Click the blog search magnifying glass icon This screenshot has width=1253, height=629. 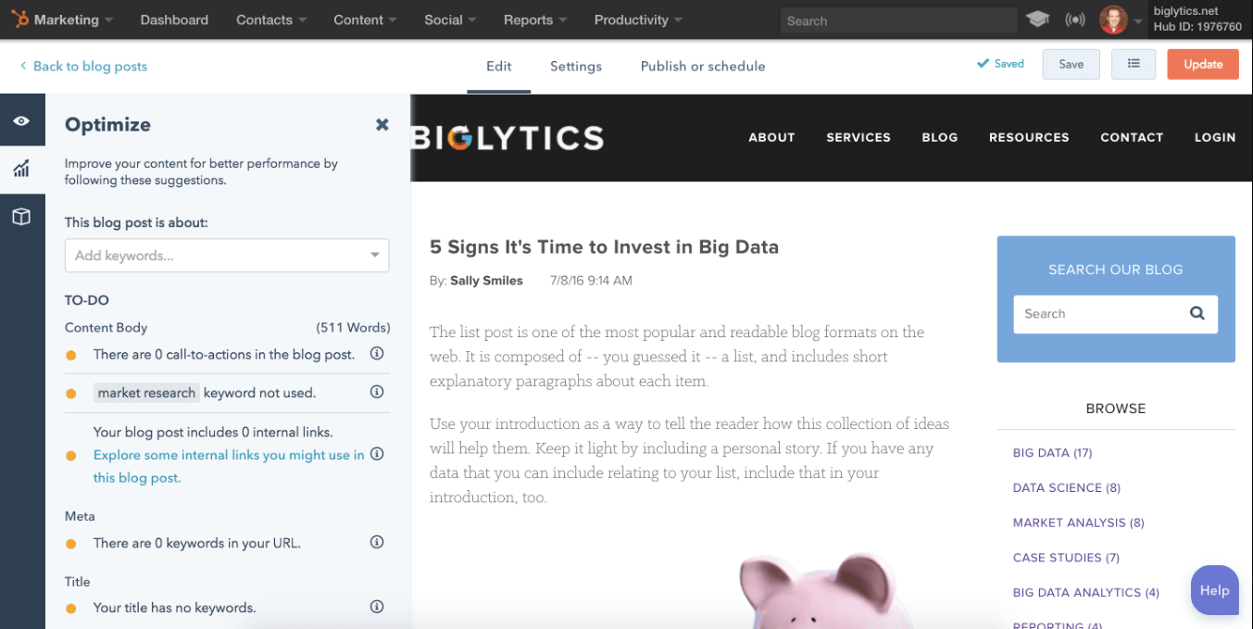tap(1197, 314)
